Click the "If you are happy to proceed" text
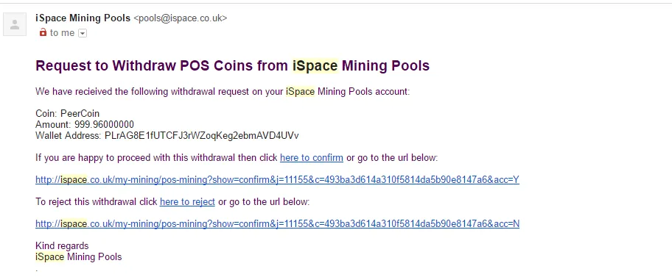Viewport: 672px width, 277px height. pos(156,158)
